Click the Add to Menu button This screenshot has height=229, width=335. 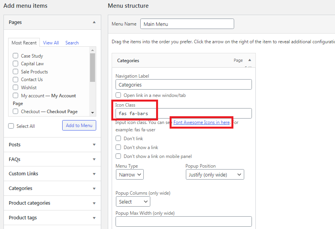(79, 126)
